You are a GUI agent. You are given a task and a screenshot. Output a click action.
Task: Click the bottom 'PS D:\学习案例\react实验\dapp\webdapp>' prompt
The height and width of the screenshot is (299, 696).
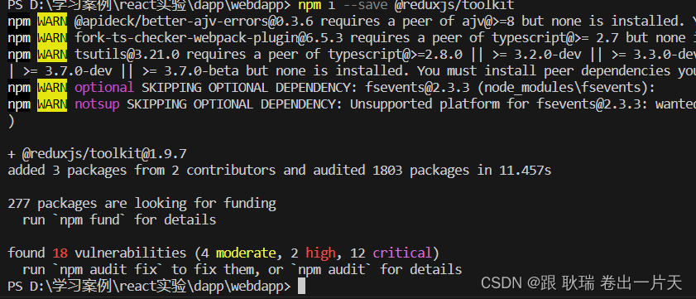pyautogui.click(x=149, y=287)
